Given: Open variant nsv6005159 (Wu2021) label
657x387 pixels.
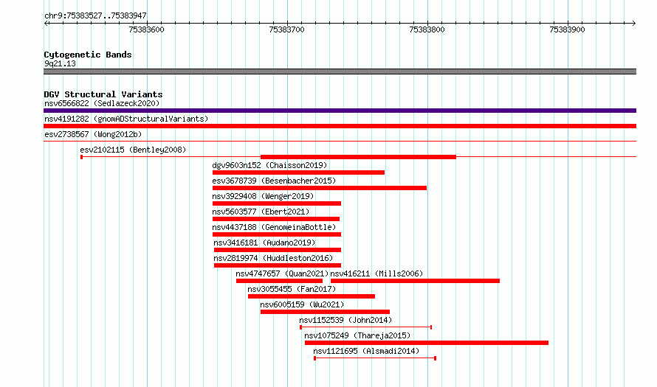Looking at the screenshot, I should pyautogui.click(x=302, y=304).
